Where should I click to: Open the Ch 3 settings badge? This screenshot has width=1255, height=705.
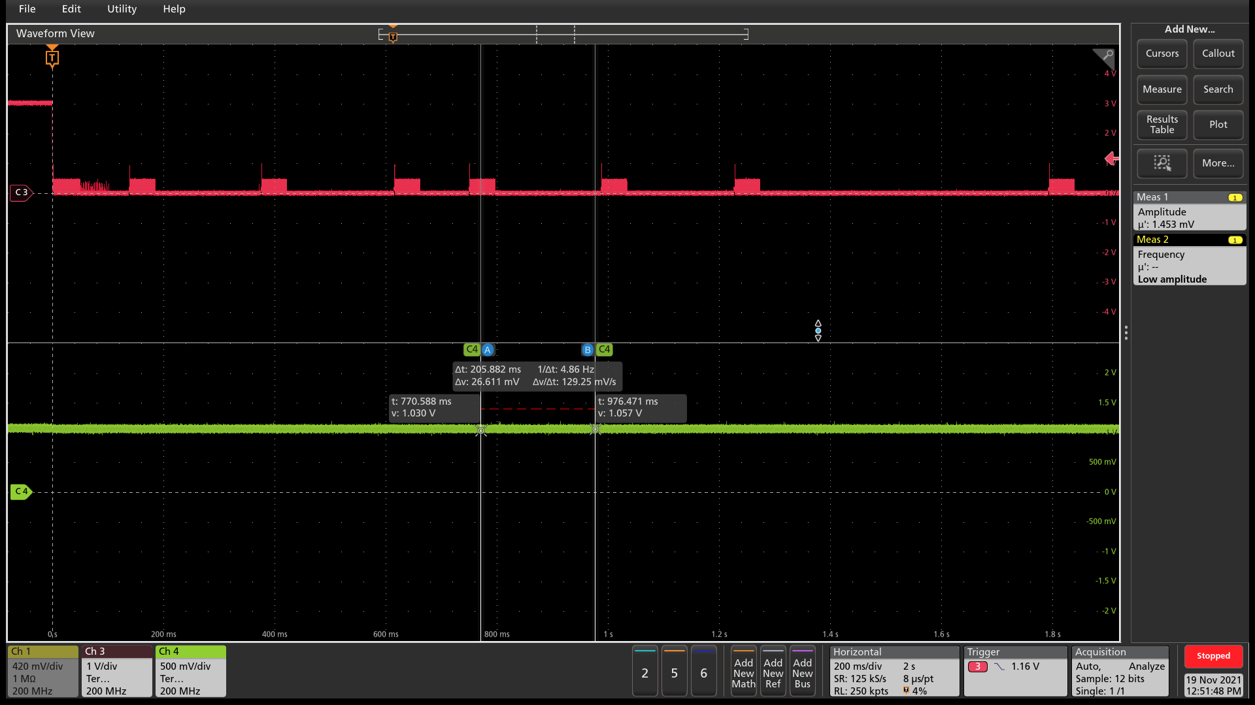click(x=117, y=671)
